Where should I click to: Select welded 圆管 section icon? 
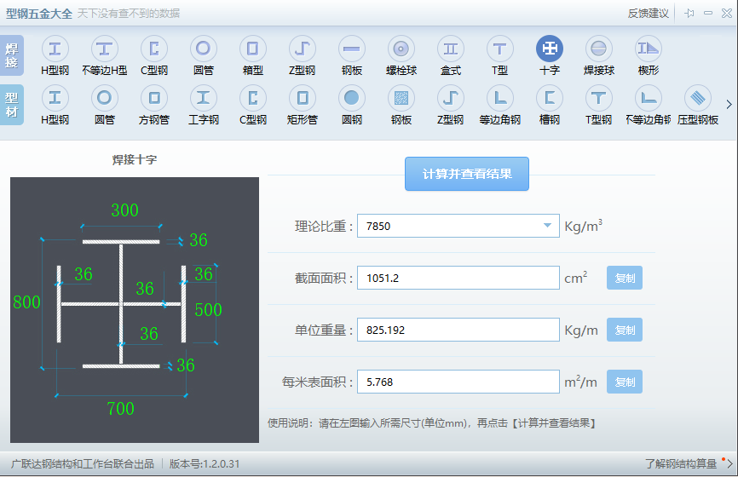[204, 49]
